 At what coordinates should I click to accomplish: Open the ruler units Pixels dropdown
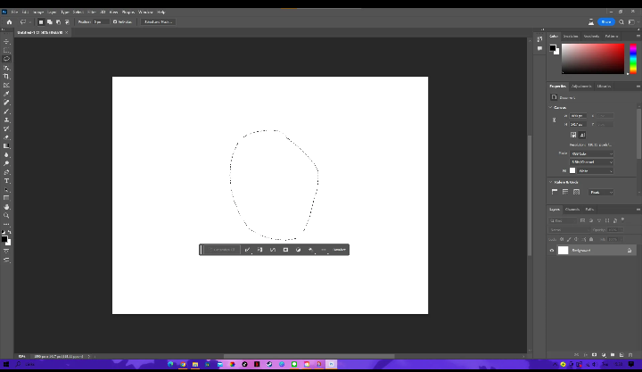(x=601, y=192)
